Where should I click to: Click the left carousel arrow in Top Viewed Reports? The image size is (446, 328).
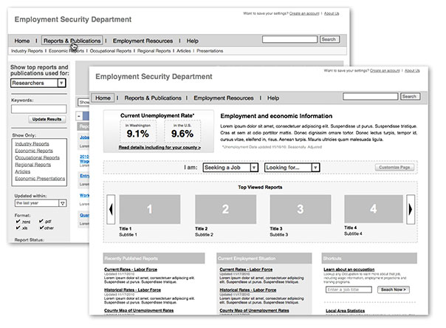tap(111, 209)
